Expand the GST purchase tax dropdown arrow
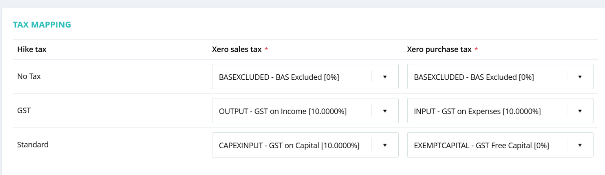The height and width of the screenshot is (175, 605). (580, 111)
